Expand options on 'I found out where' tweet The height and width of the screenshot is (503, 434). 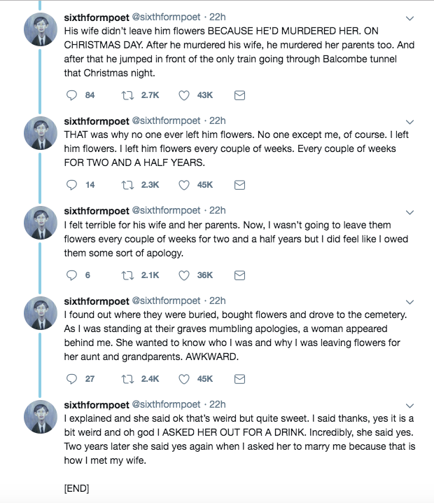point(409,302)
